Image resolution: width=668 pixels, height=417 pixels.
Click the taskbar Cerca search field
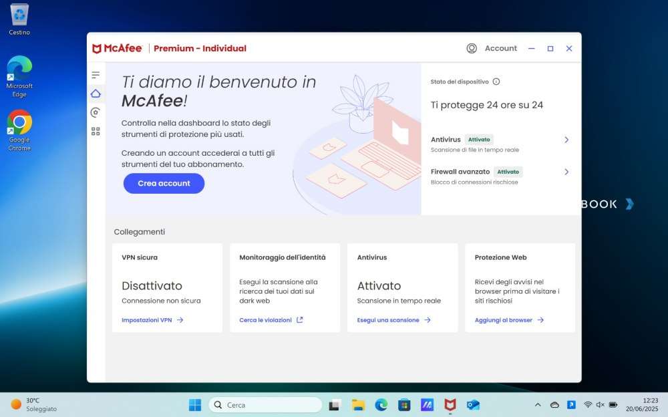point(265,404)
